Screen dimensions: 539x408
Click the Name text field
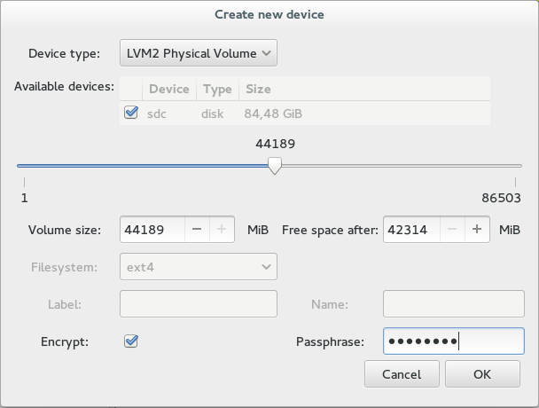453,304
